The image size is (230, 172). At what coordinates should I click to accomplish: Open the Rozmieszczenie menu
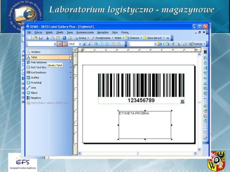(x=85, y=33)
